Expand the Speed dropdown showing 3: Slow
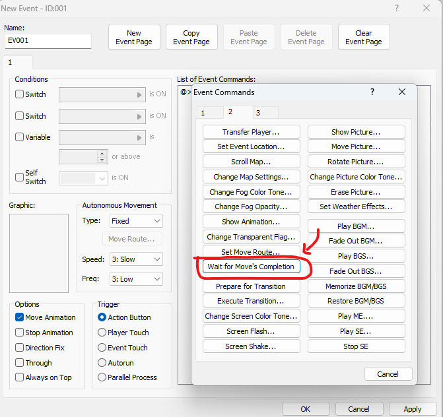The image size is (443, 417). pos(136,259)
